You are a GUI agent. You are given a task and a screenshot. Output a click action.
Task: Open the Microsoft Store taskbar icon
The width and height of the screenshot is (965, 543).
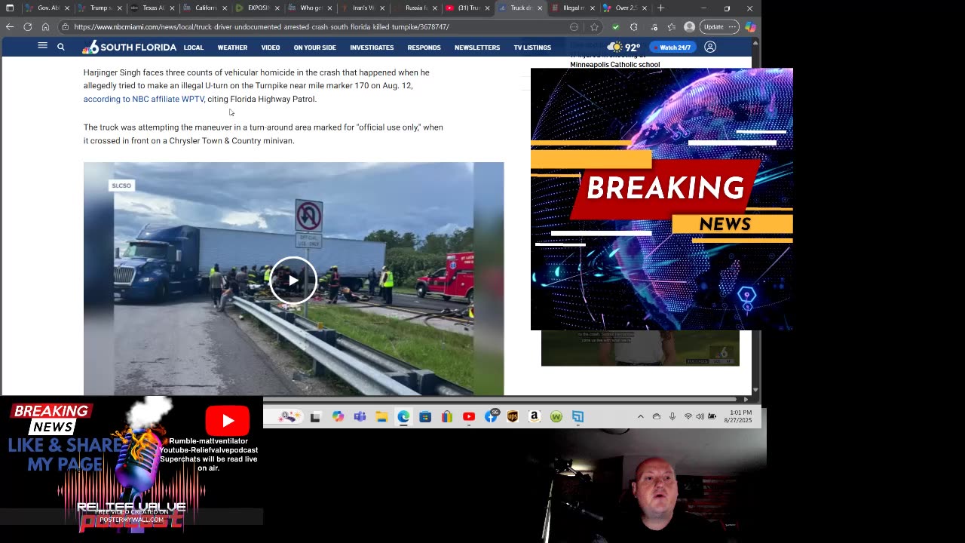pos(425,416)
